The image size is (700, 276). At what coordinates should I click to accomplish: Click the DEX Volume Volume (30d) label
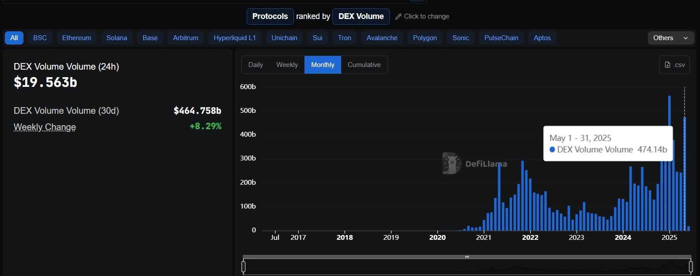[66, 111]
